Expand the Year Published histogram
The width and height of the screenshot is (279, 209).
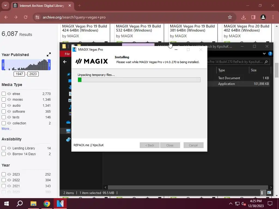(49, 54)
